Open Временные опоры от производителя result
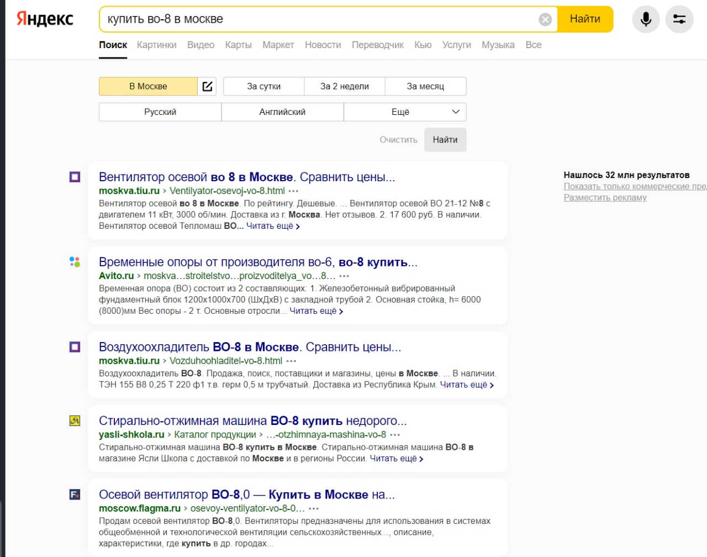The width and height of the screenshot is (707, 557). pyautogui.click(x=258, y=262)
